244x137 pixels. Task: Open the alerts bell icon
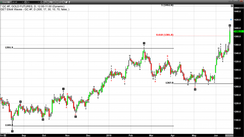pyautogui.click(x=57, y=2)
